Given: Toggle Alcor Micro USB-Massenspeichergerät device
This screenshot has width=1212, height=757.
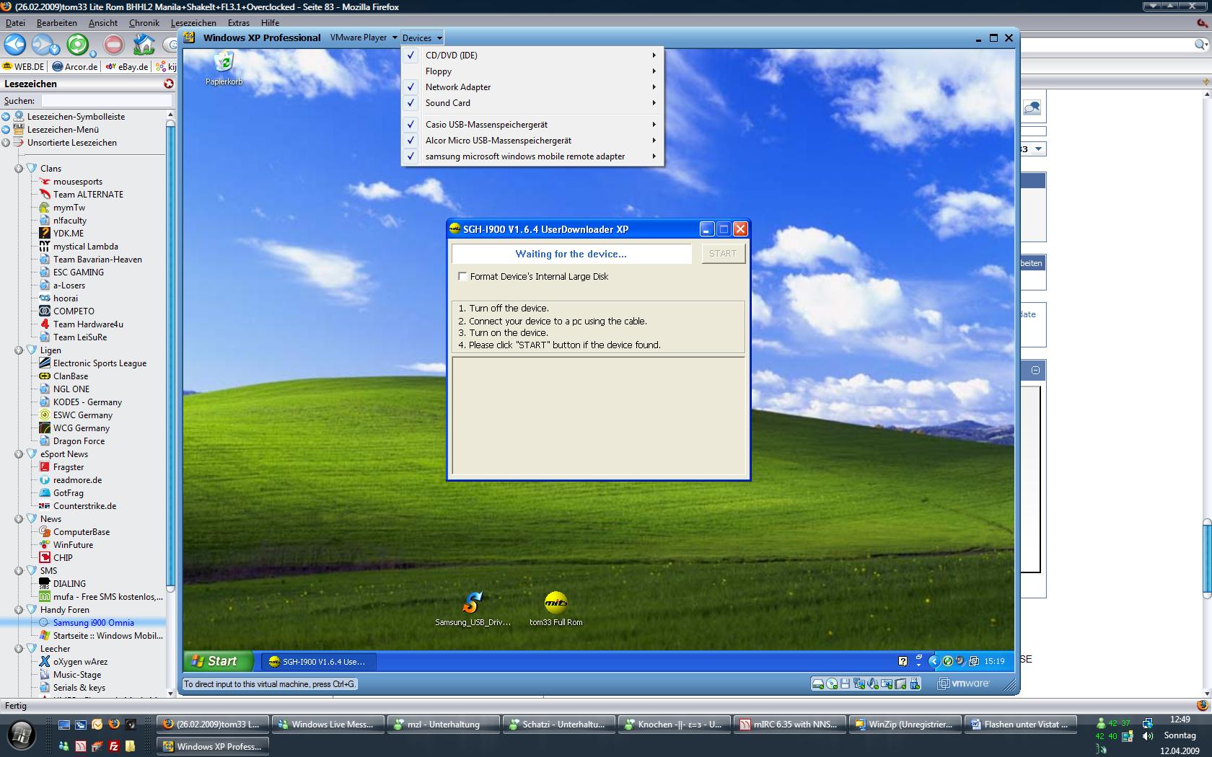Looking at the screenshot, I should (x=532, y=141).
